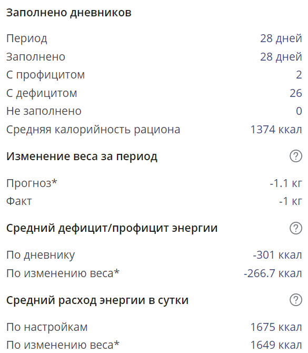Image resolution: width=308 pixels, height=353 pixels.
Task: Click the -266.7 ккал weight change value
Action: (x=273, y=273)
